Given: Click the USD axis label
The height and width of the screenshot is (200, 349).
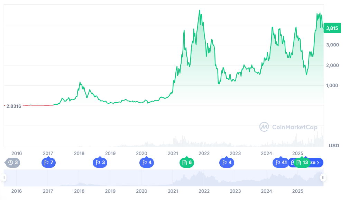Looking at the screenshot, I should coord(333,146).
